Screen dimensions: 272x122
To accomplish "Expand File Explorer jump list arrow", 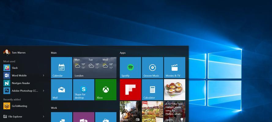I will click(x=43, y=117).
